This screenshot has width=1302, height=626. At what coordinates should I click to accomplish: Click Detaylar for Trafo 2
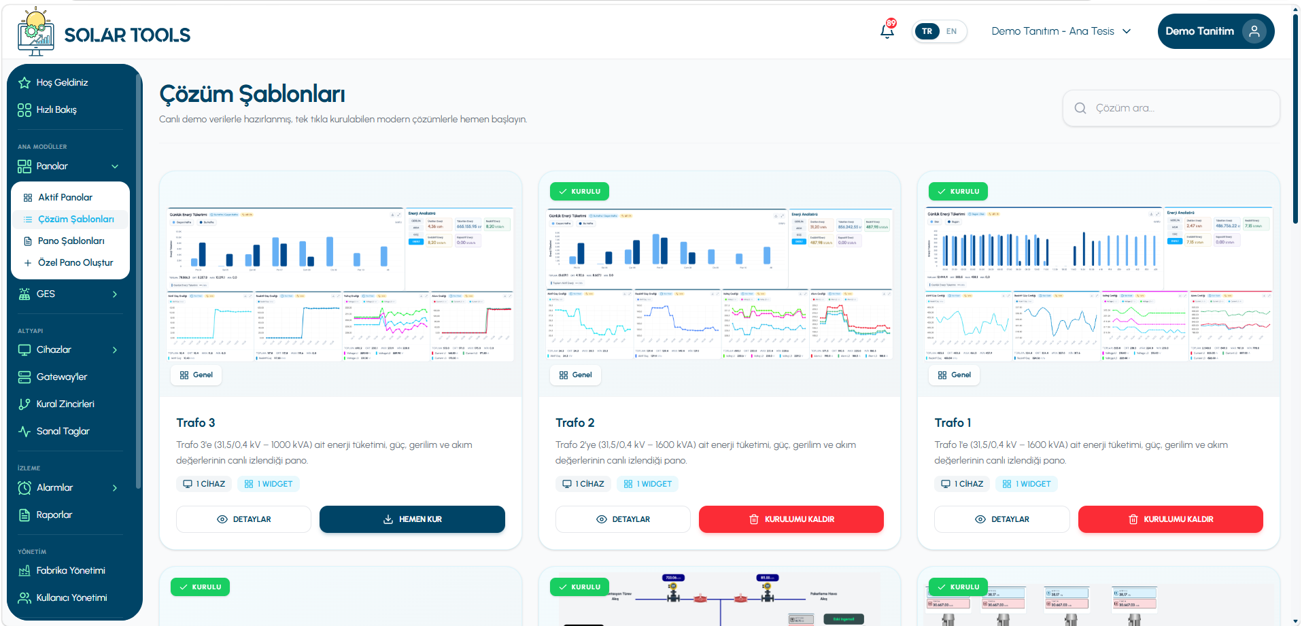pos(623,519)
